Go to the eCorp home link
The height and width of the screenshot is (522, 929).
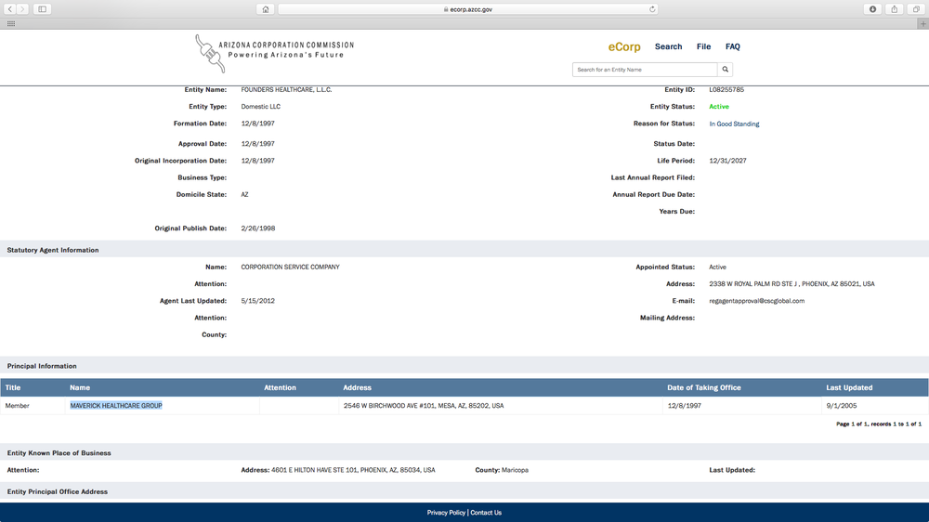624,46
